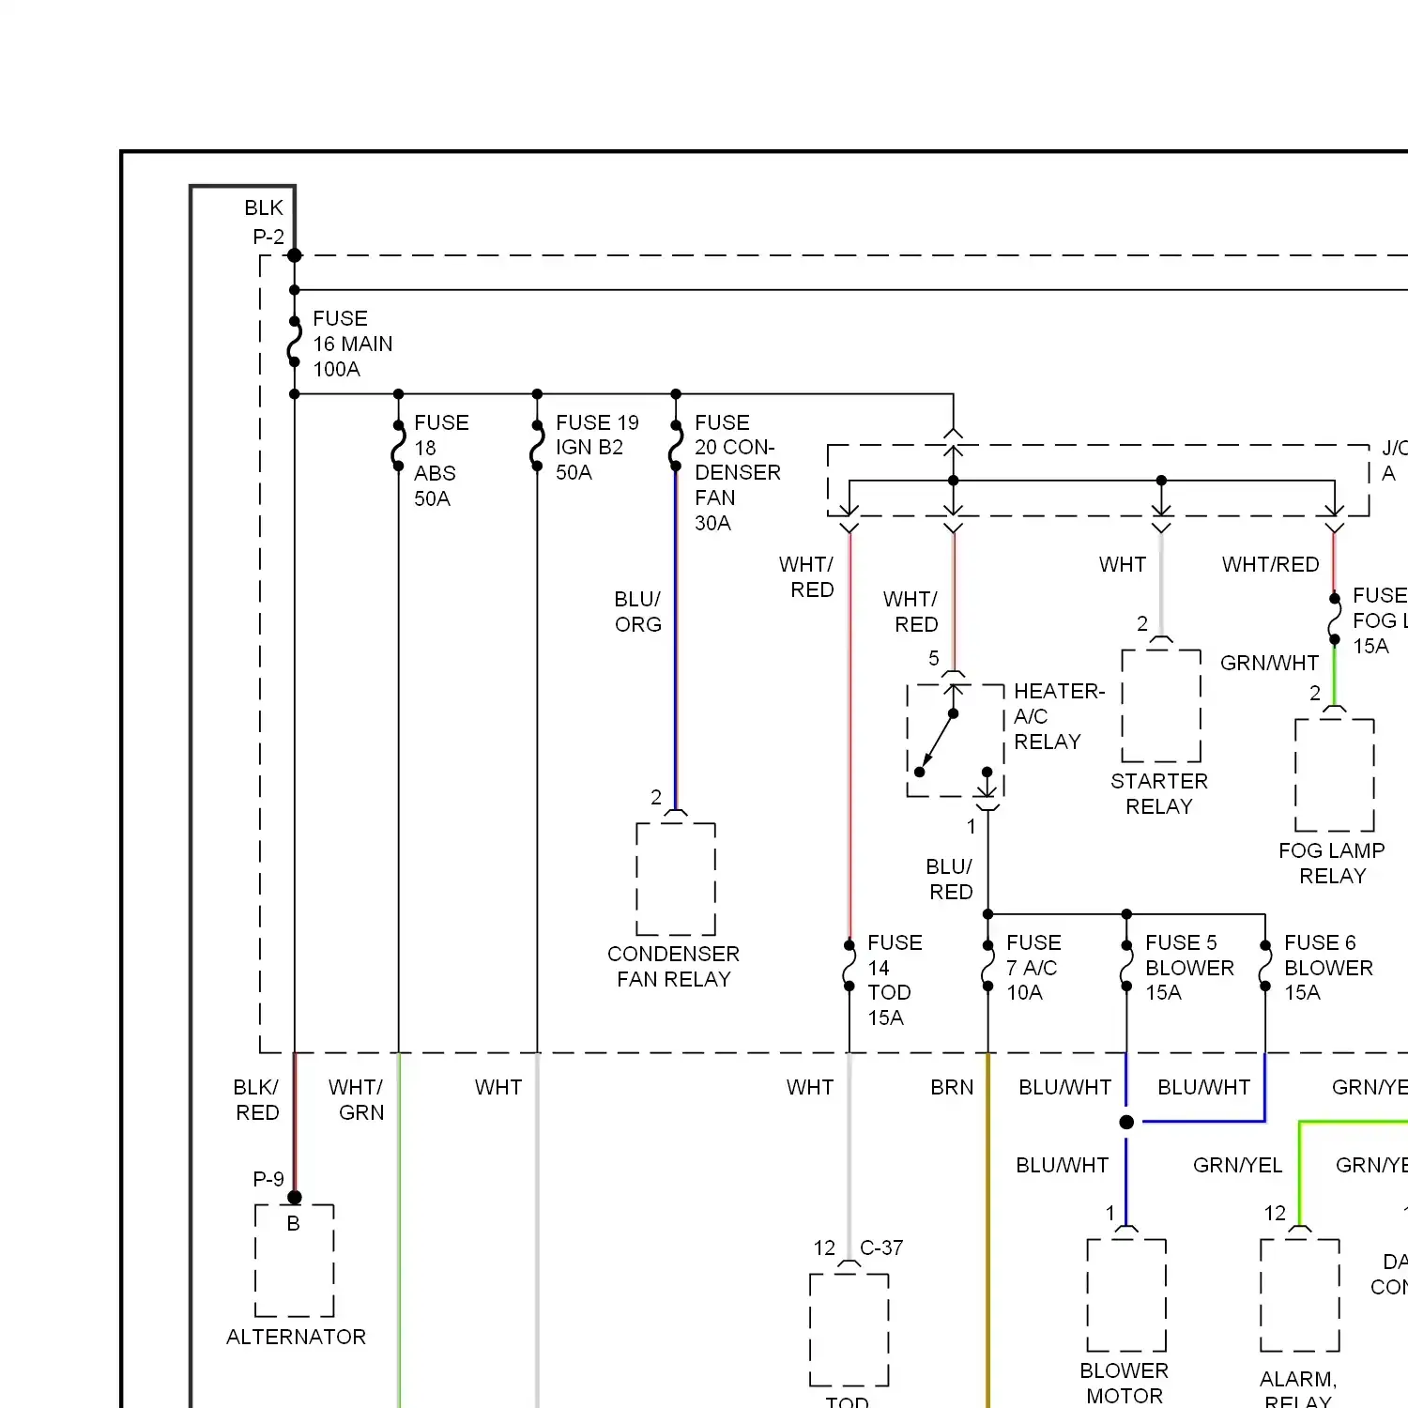Select FUSE 20 CONDENSER FAN 30A label
This screenshot has height=1408, width=1408.
(x=737, y=472)
